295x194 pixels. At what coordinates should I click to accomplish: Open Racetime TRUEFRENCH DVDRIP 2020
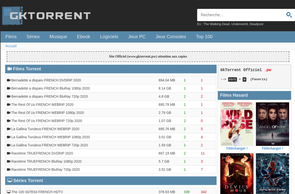pyautogui.click(x=42, y=154)
